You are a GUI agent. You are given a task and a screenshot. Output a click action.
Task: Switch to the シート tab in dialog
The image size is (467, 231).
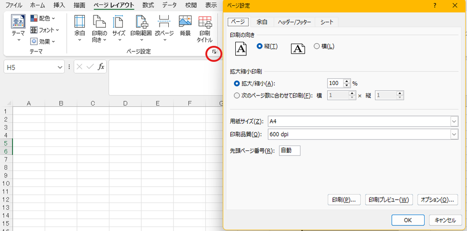(x=327, y=22)
